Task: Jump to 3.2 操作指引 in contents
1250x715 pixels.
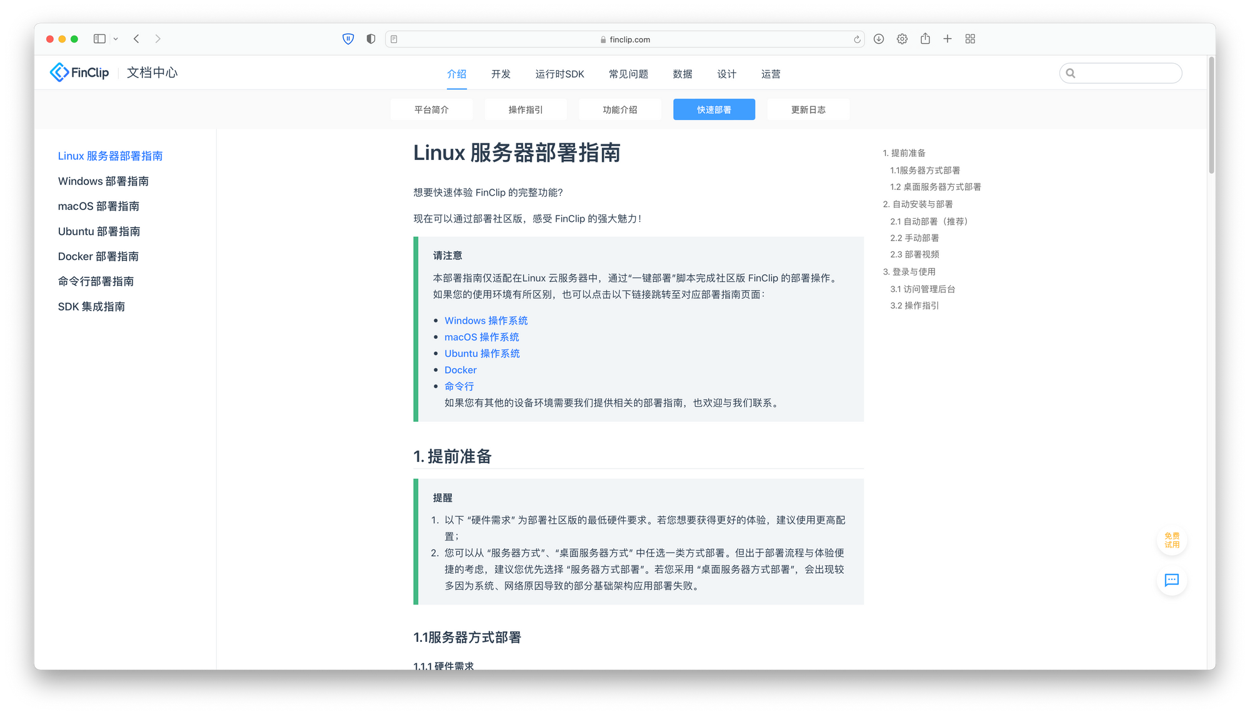Action: coord(914,305)
